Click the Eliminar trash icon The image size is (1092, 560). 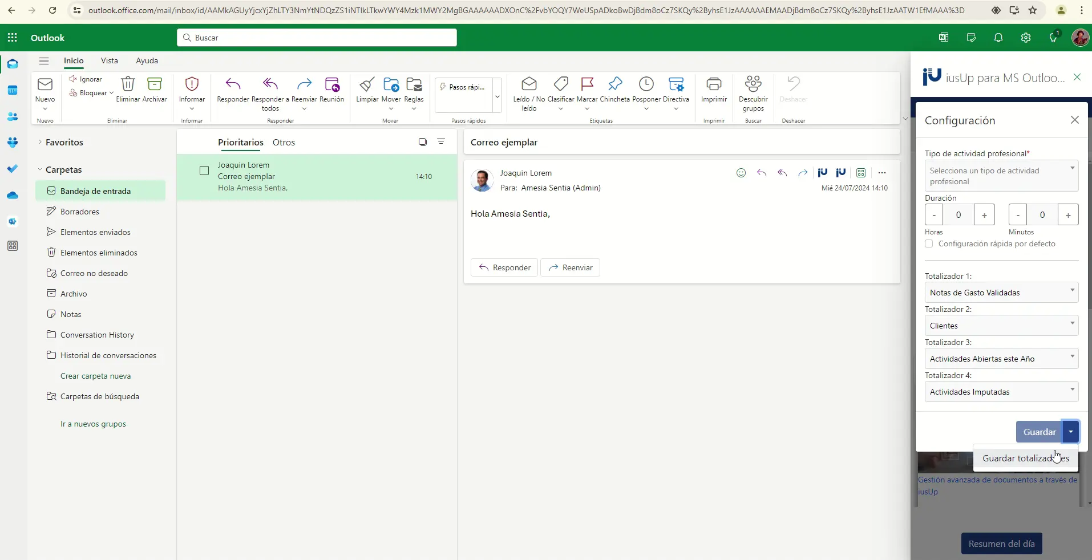point(128,85)
